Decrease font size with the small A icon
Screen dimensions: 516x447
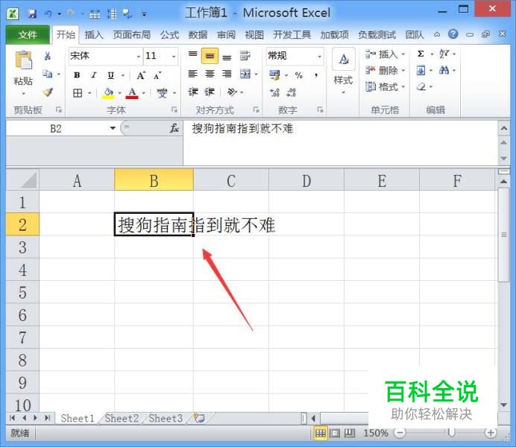pos(157,75)
